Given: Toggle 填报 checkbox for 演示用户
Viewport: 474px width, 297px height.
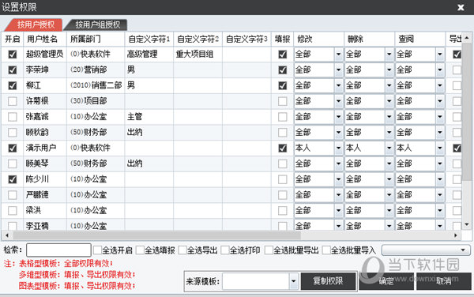Looking at the screenshot, I should click(x=282, y=148).
